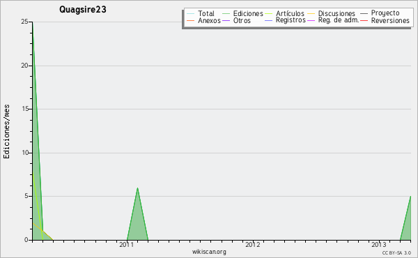Viewport: 418px width, 258px height.
Task: Click the Anexos legend entry
Action: click(204, 20)
